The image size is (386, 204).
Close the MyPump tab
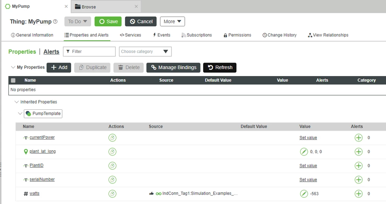click(x=66, y=7)
